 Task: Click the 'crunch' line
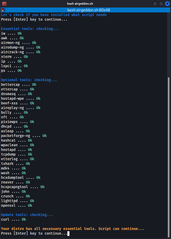[16, 196]
